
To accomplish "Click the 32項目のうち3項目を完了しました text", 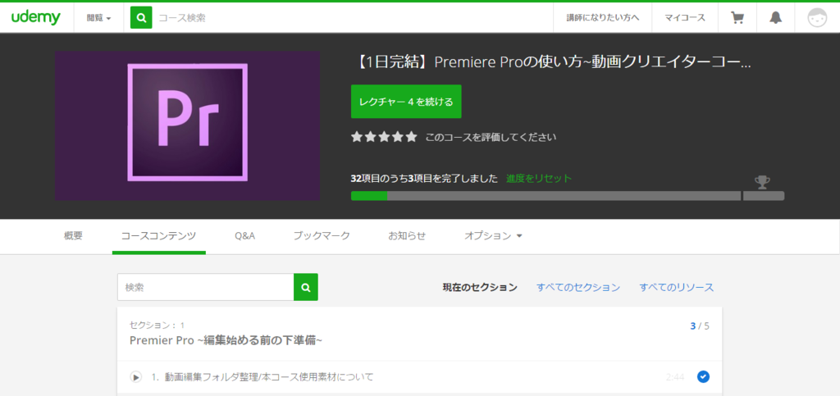I will point(424,178).
